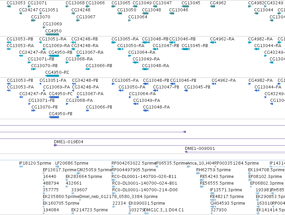Click EST RP004263022.5prime

point(134,163)
